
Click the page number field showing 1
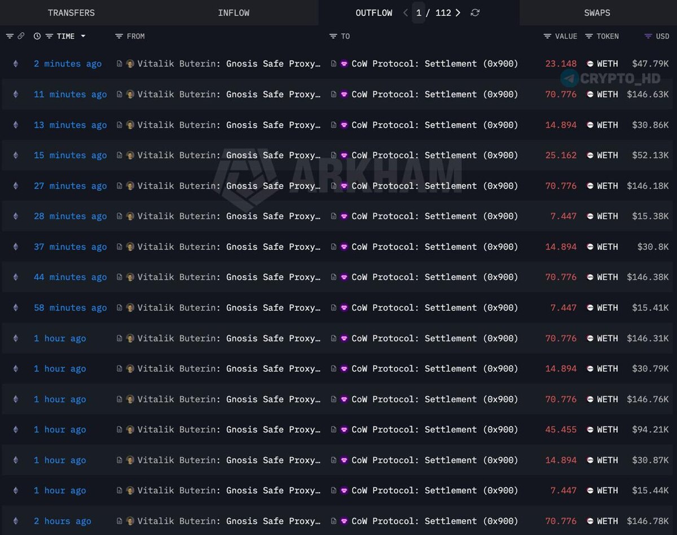coord(419,12)
